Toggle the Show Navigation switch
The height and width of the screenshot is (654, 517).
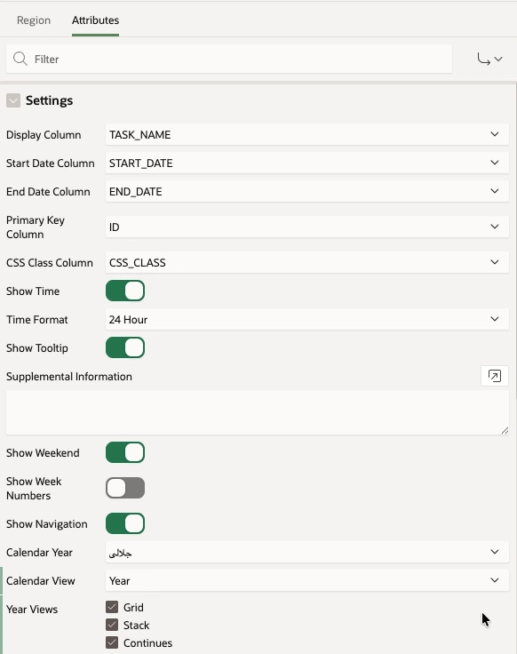click(125, 523)
